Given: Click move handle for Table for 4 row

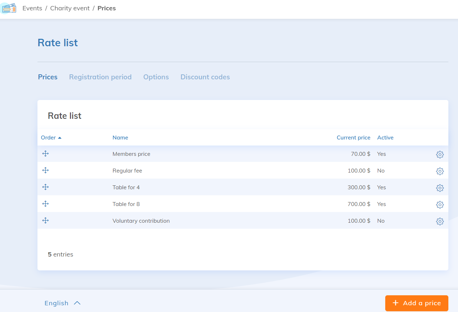Looking at the screenshot, I should click(45, 187).
